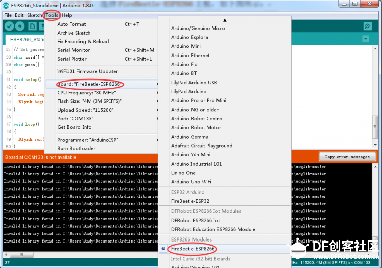Open the Tools menu
The height and width of the screenshot is (268, 382).
pyautogui.click(x=51, y=15)
